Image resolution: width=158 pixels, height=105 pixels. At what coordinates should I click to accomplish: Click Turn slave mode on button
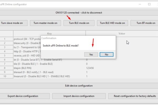click(x=14, y=23)
